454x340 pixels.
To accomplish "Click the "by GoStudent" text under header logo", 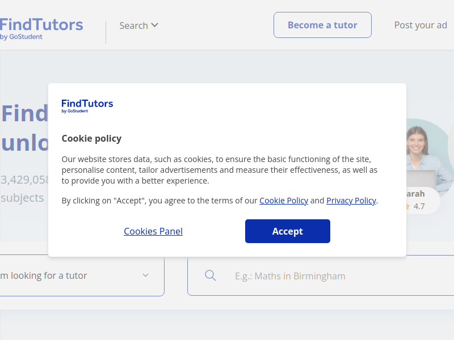I will (x=21, y=37).
